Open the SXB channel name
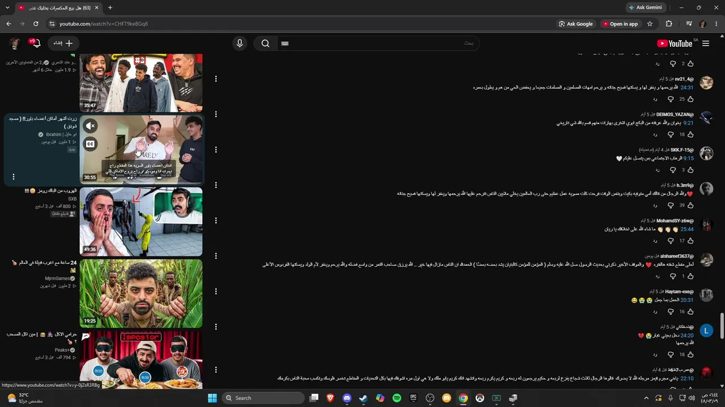The height and width of the screenshot is (407, 725). pos(72,199)
